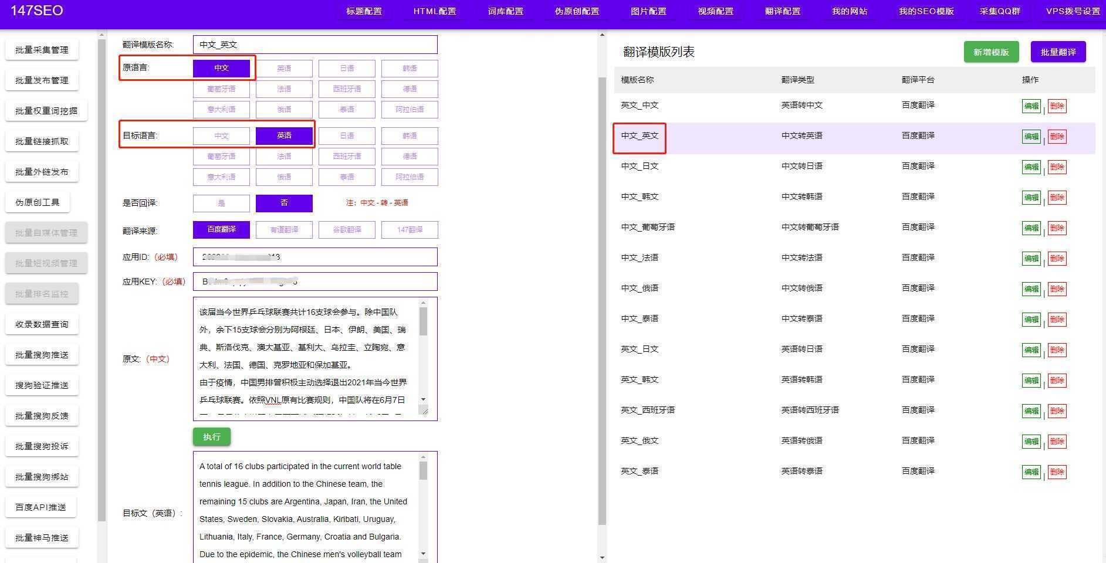Select 147翻译 as translation source
1106x563 pixels.
point(410,230)
